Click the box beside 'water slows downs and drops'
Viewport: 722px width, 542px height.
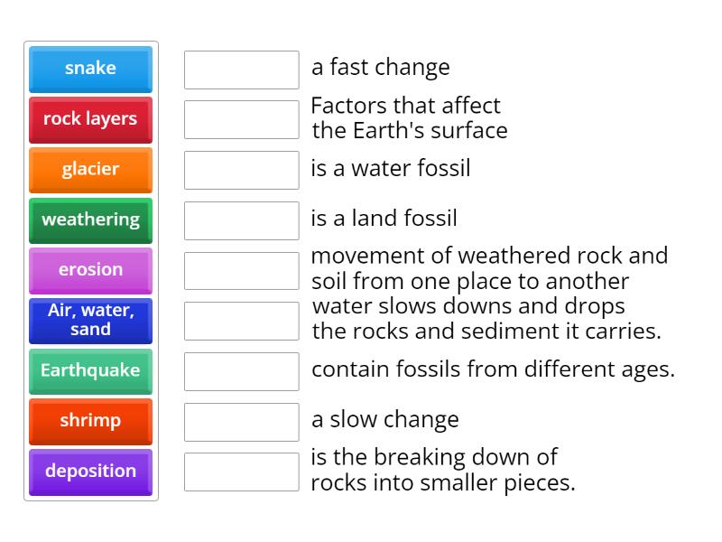pos(240,320)
